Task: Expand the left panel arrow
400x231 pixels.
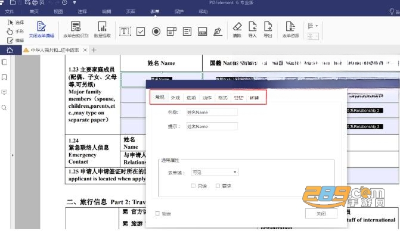Action: pos(13,155)
